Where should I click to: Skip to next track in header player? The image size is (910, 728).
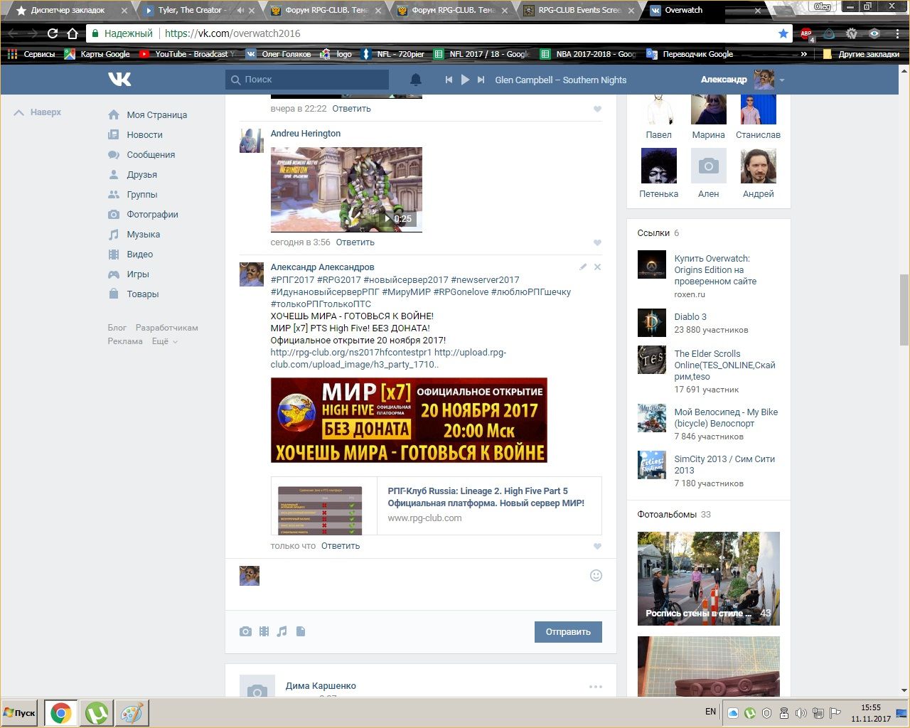click(481, 80)
